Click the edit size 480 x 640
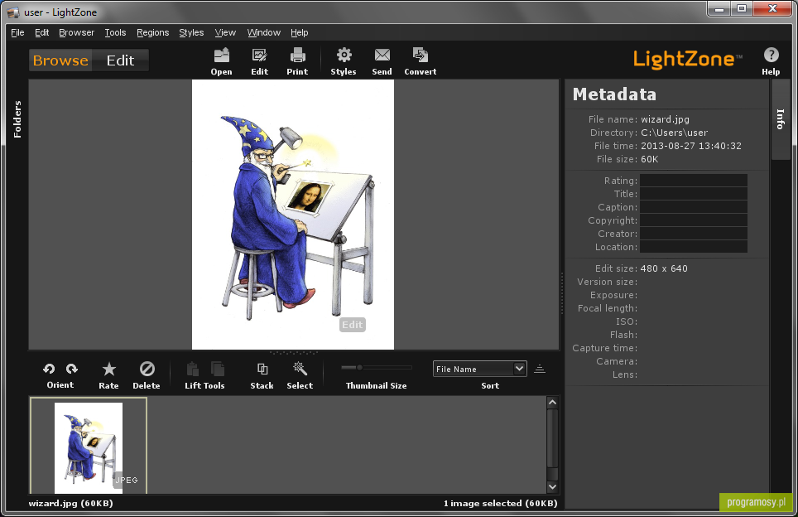798x517 pixels. [x=664, y=268]
